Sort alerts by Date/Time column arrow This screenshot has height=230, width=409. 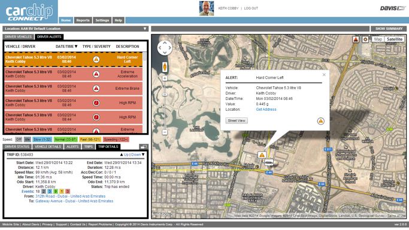[76, 46]
